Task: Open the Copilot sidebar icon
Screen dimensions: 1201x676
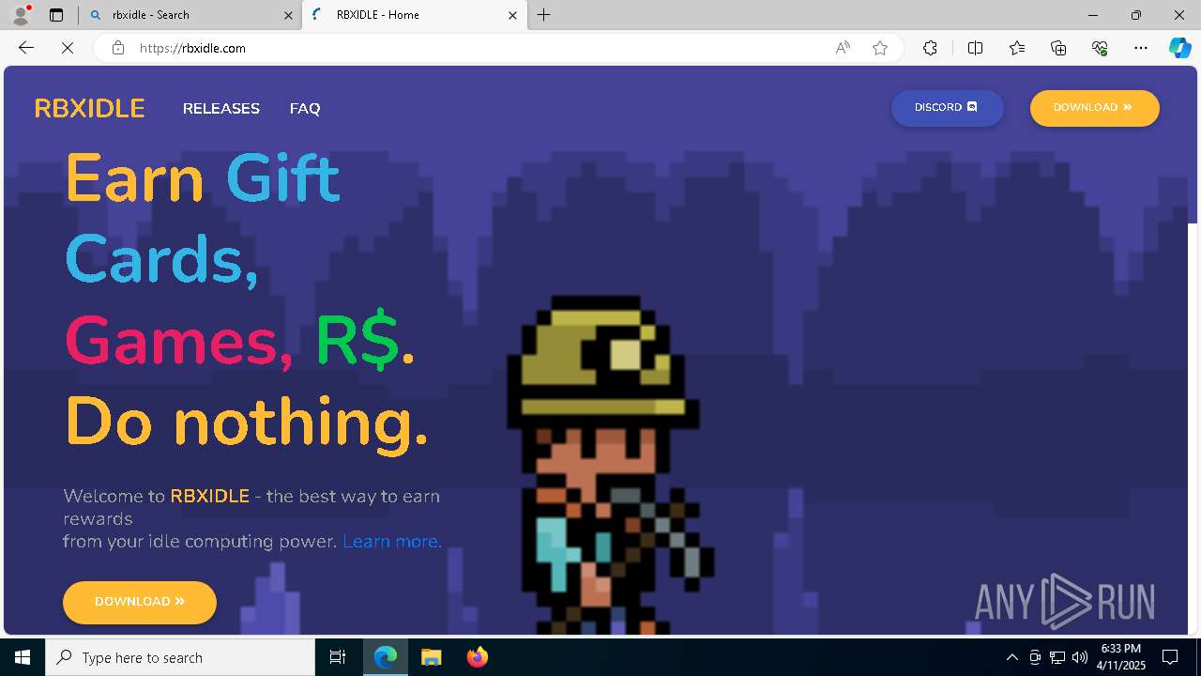Action: (1179, 48)
